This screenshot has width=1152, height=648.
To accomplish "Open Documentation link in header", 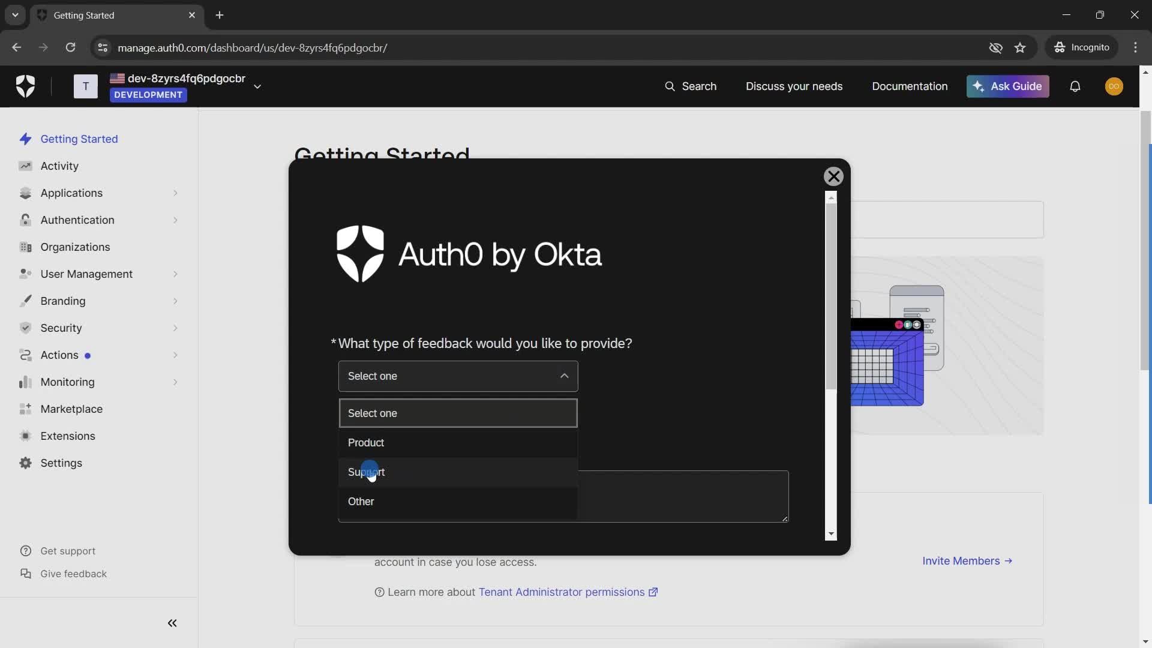I will tap(910, 86).
